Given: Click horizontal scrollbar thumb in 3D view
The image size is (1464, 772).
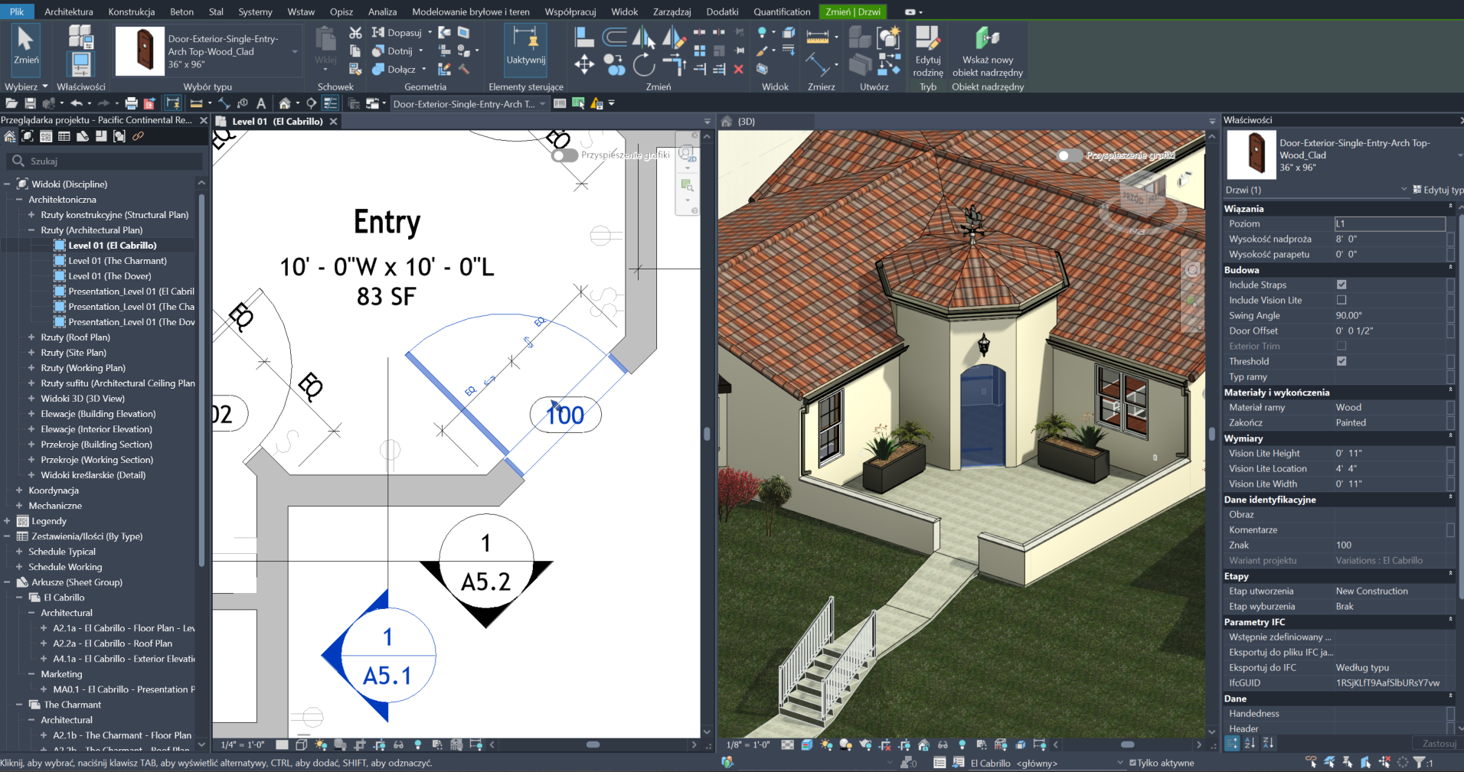Looking at the screenshot, I should click(1127, 744).
